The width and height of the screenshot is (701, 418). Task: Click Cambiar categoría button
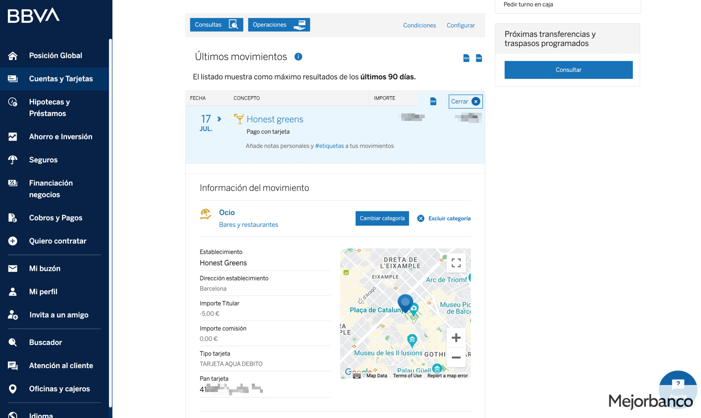coord(382,218)
